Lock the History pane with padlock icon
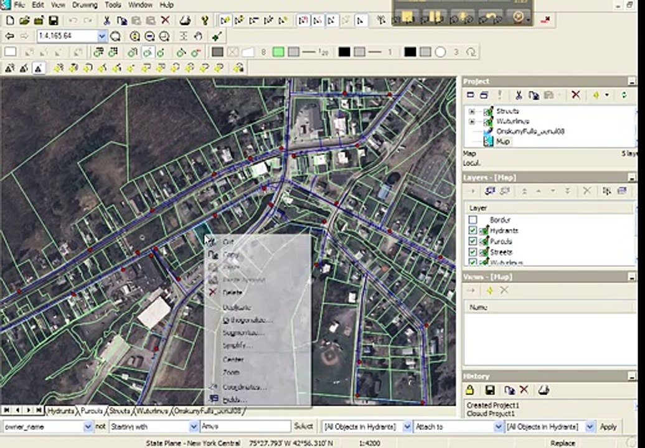The image size is (645, 448). [470, 390]
